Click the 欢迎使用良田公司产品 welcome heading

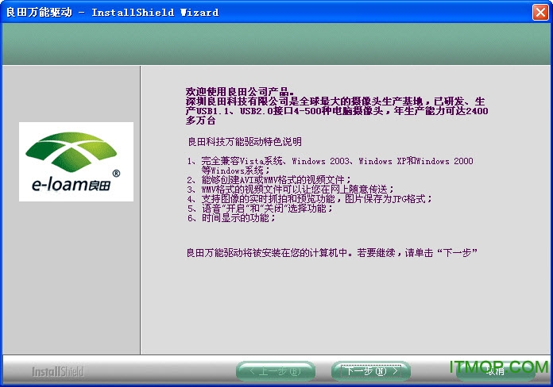pyautogui.click(x=240, y=92)
